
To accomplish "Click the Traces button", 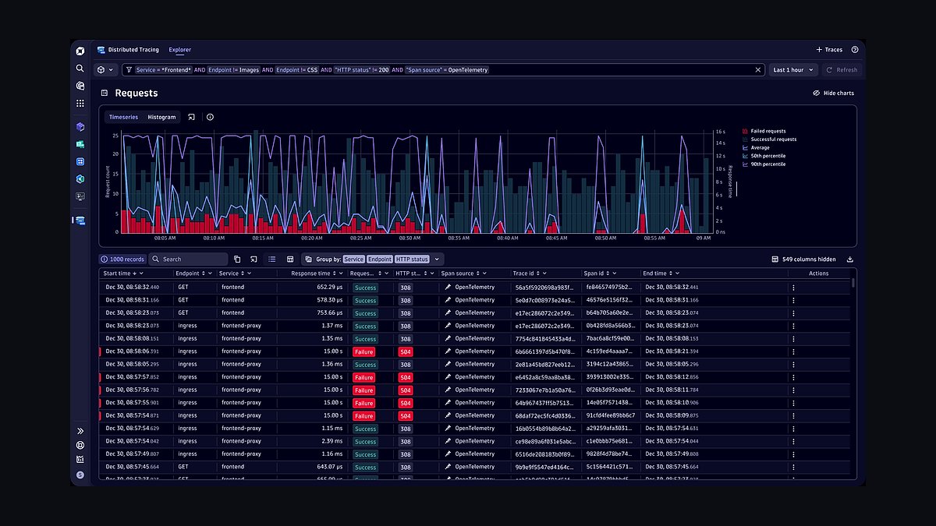I will coord(829,50).
